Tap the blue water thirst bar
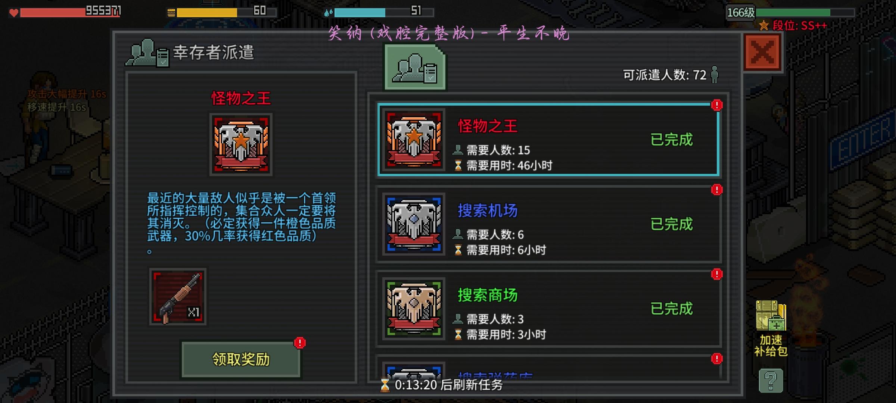This screenshot has height=403, width=896. [379, 12]
